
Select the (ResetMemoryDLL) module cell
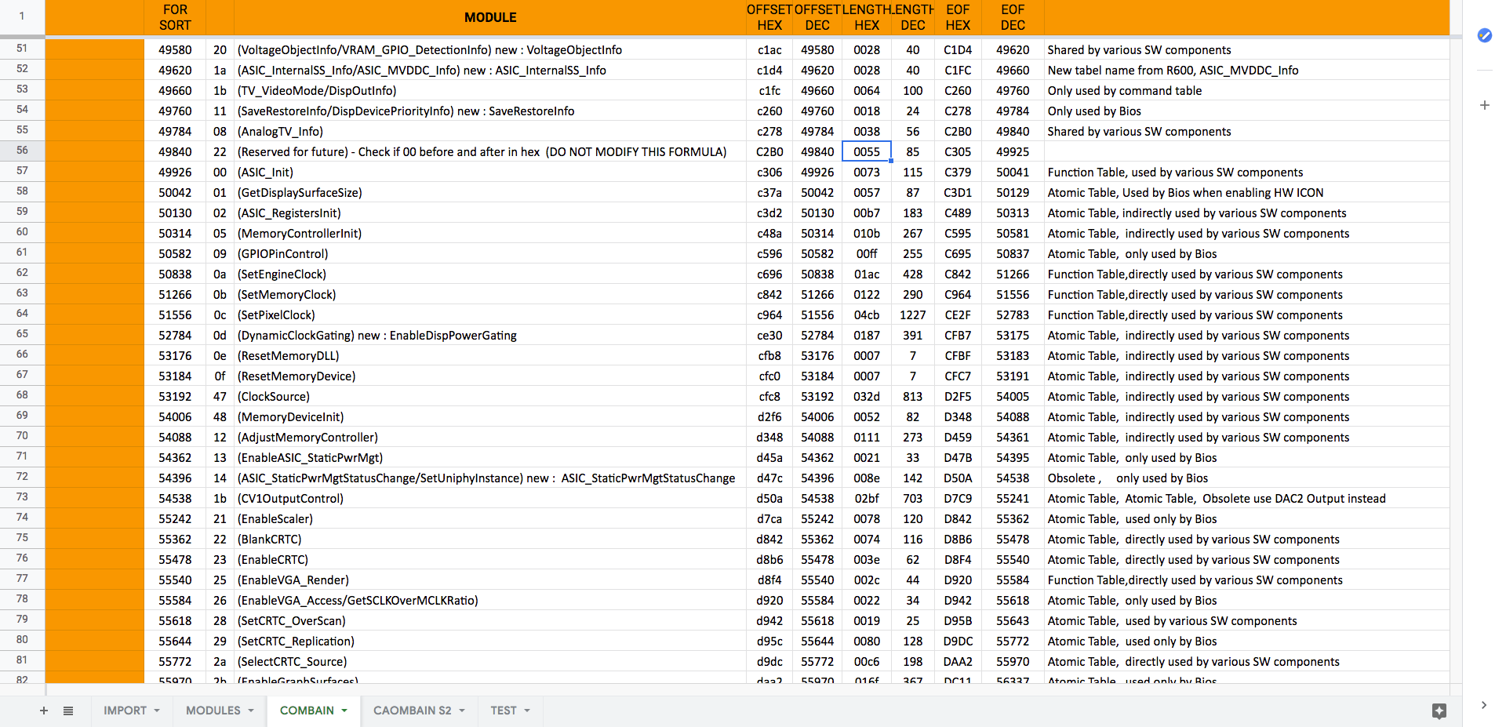pyautogui.click(x=490, y=355)
